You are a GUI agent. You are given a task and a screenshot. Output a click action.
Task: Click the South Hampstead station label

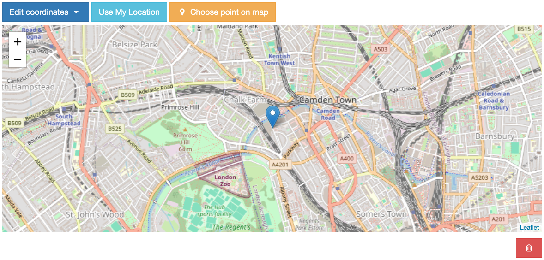click(64, 120)
